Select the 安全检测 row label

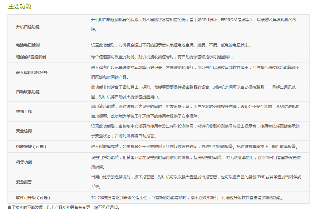pos(24,131)
